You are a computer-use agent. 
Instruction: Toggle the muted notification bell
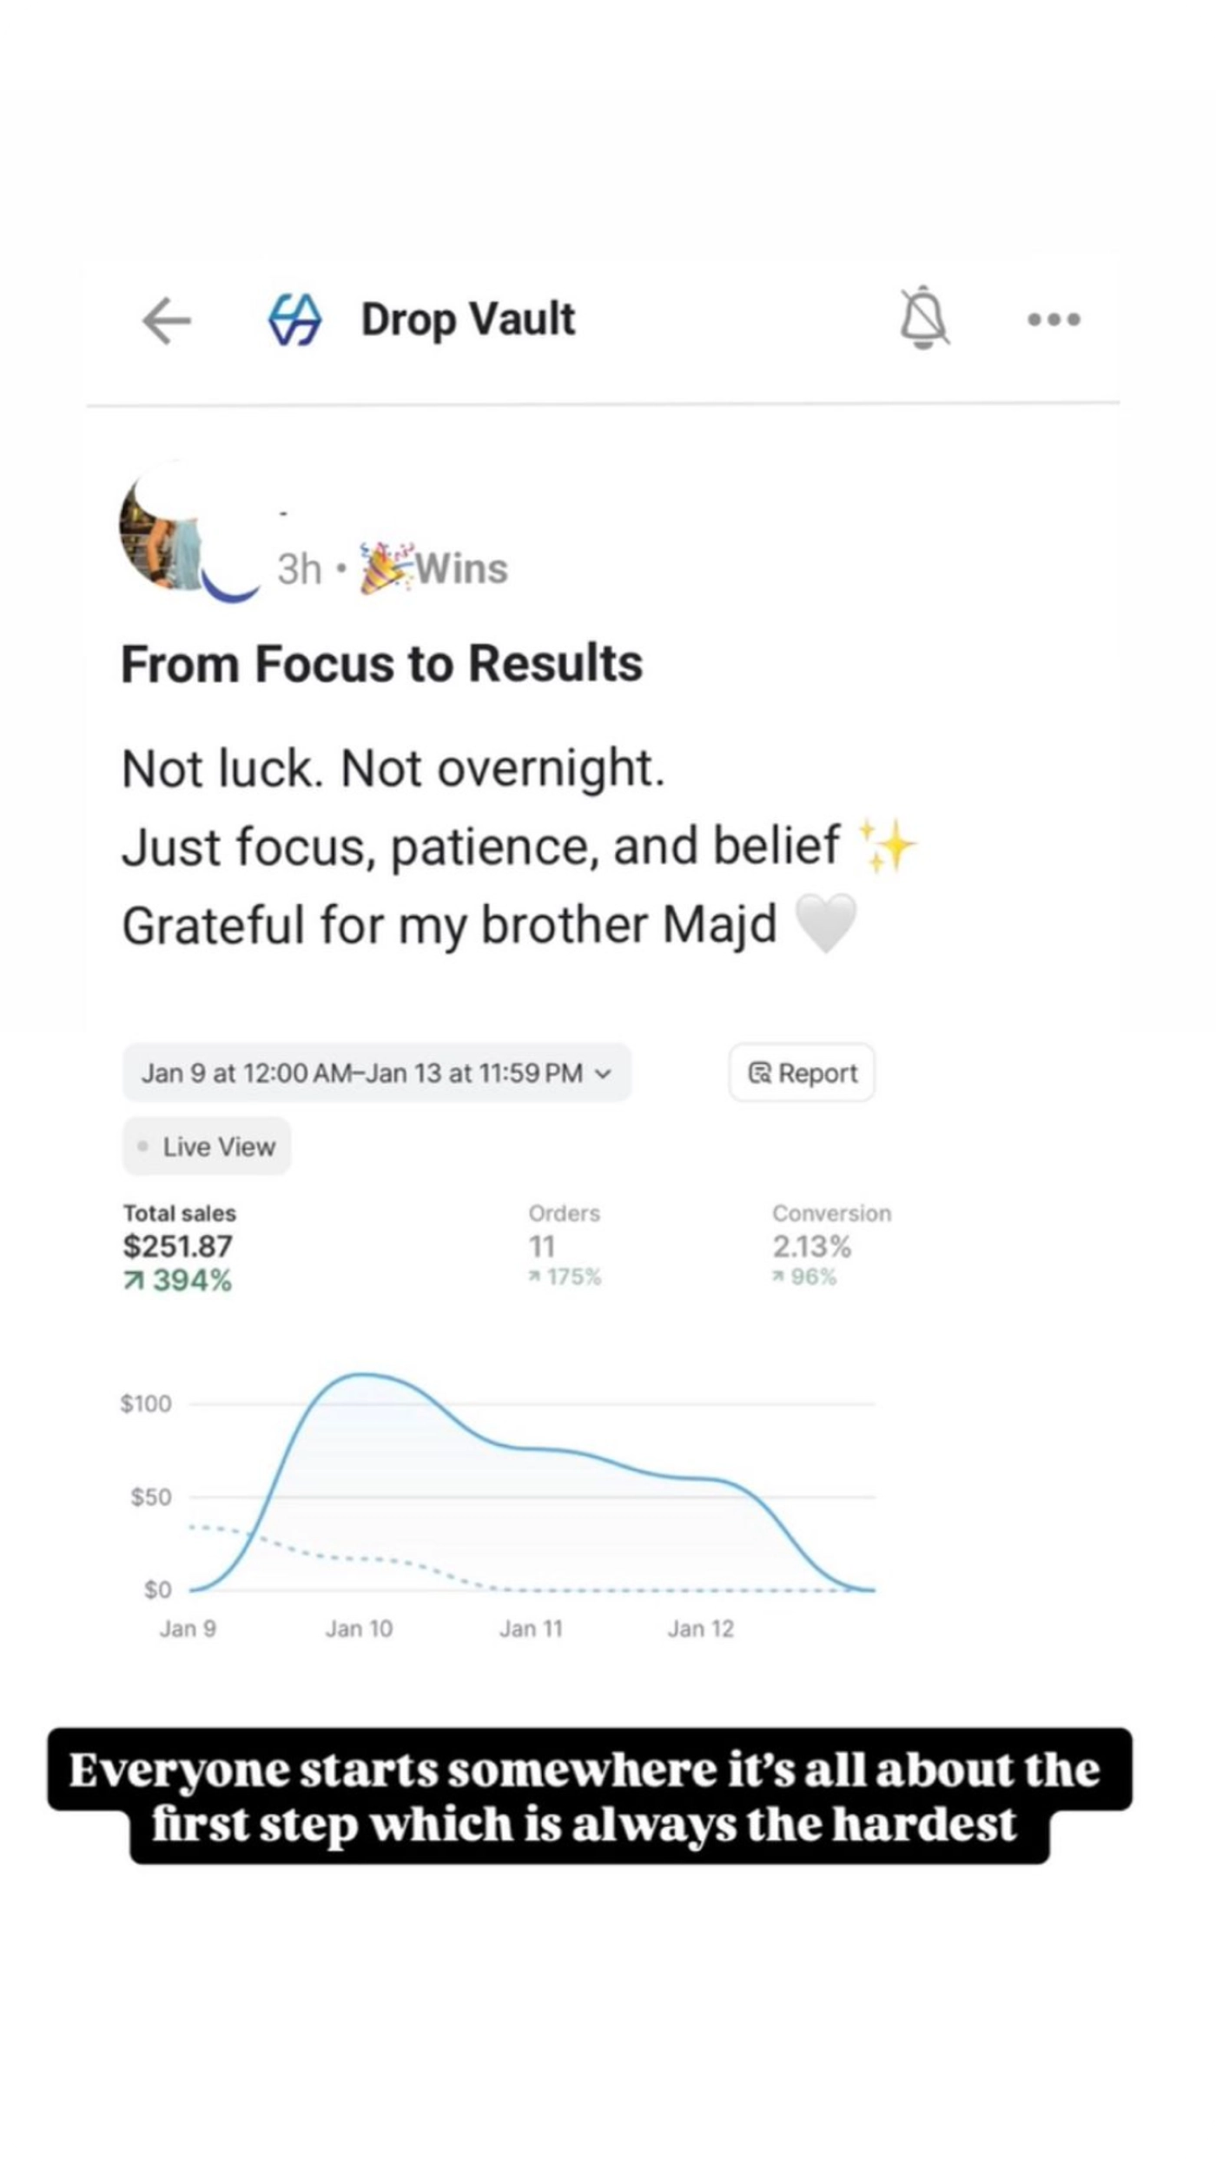pos(923,317)
